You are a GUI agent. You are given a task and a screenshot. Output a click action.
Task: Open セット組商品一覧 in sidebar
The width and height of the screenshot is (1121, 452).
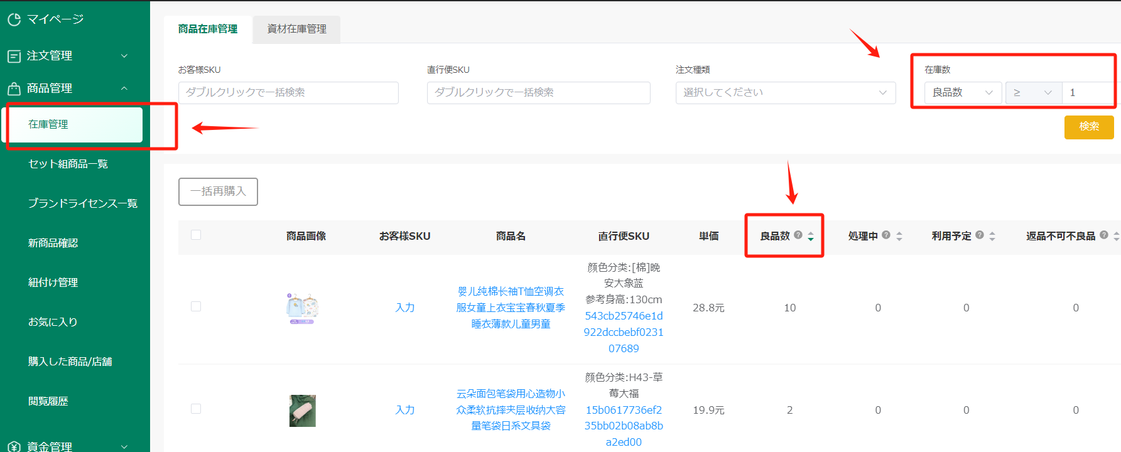(68, 164)
